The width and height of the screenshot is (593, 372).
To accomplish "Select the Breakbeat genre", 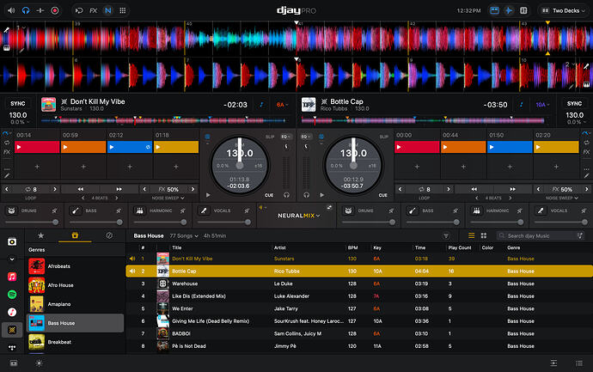I will (x=75, y=342).
